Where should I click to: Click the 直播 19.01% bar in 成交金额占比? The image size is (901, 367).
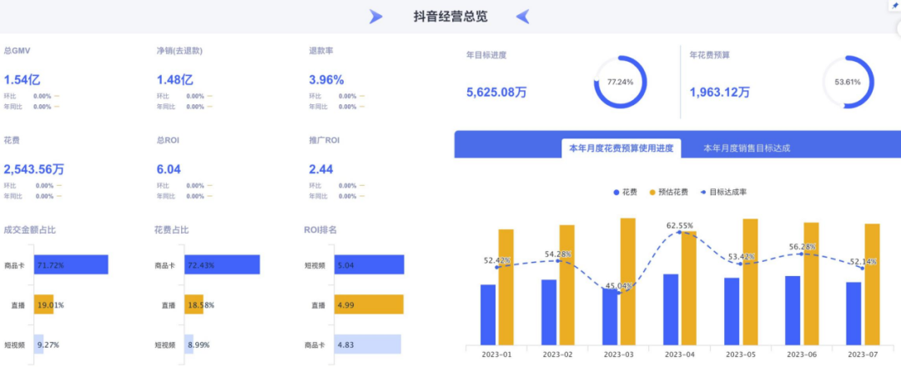click(43, 305)
